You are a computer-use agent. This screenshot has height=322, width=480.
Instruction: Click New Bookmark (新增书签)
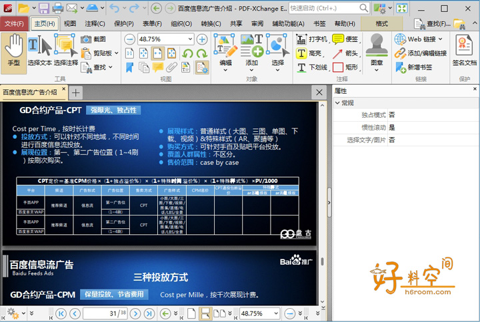point(413,67)
